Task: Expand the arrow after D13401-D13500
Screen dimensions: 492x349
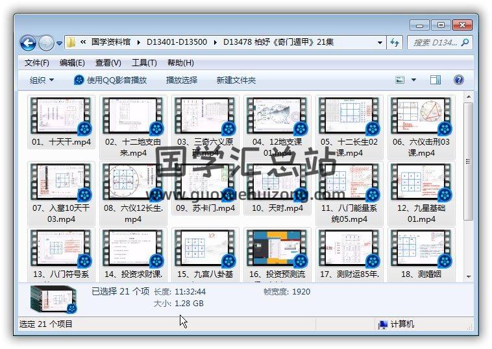Action: coord(215,42)
